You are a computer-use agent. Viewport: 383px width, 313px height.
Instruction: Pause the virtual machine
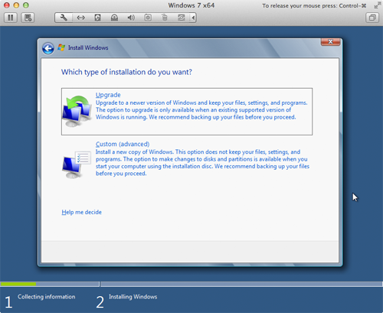tap(11, 18)
